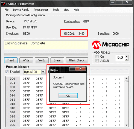
Task: Open the File menu
Action: 7,10
